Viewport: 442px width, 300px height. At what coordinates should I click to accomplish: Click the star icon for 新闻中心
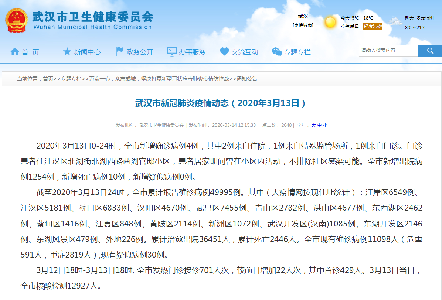coord(67,52)
